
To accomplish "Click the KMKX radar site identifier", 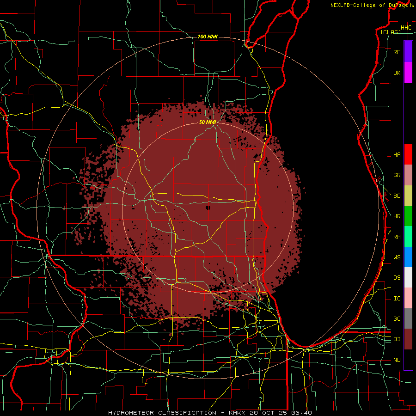I will pos(236,413).
